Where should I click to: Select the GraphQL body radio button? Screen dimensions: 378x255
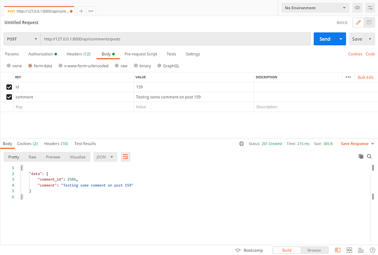(159, 65)
